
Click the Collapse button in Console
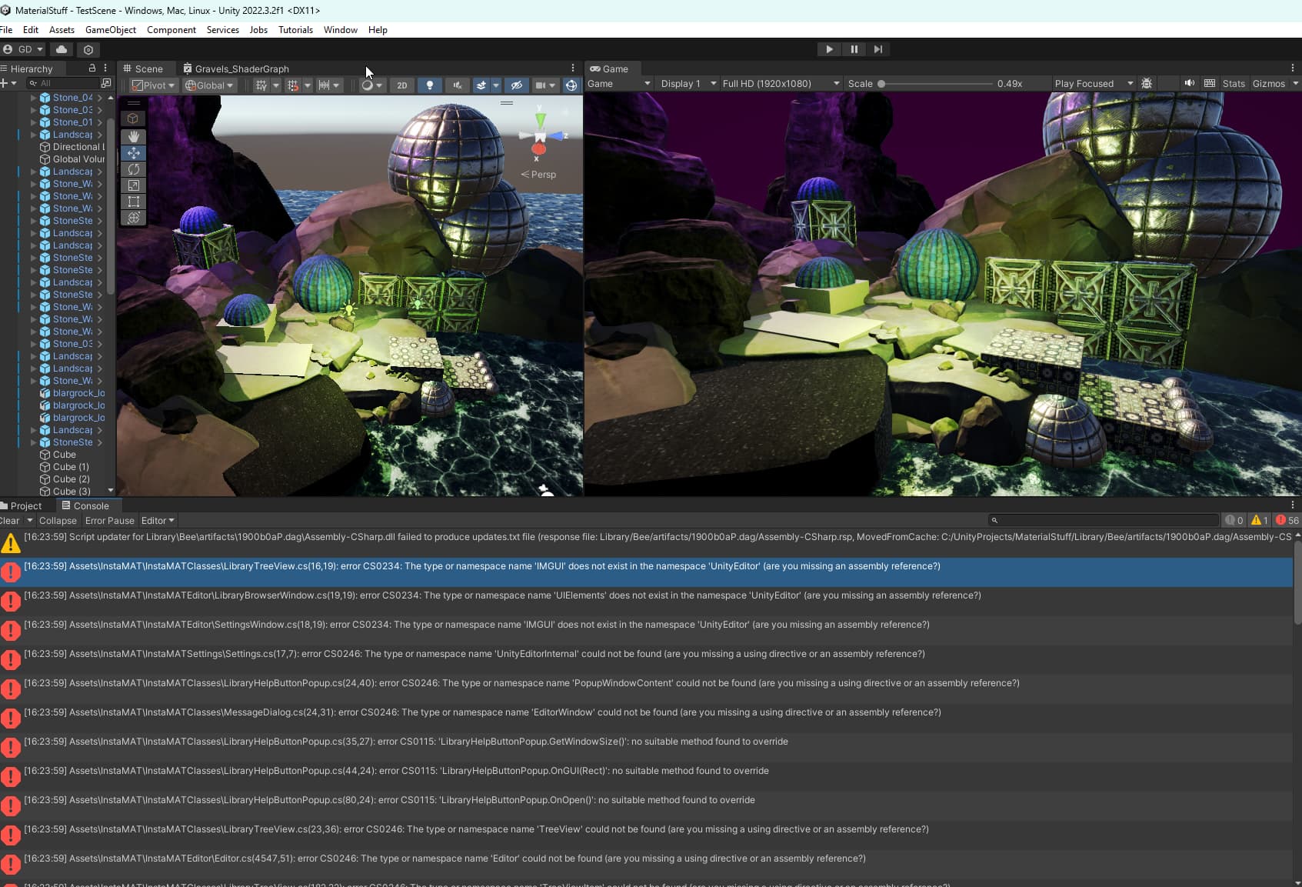click(58, 521)
